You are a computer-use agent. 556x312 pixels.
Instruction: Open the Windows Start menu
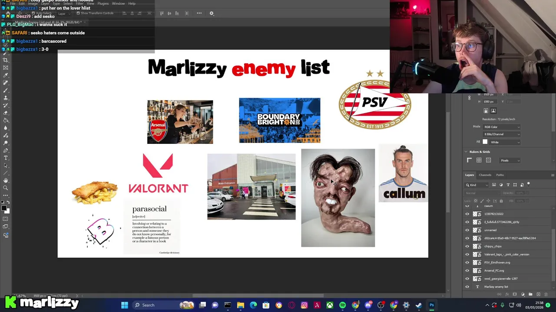(125, 305)
